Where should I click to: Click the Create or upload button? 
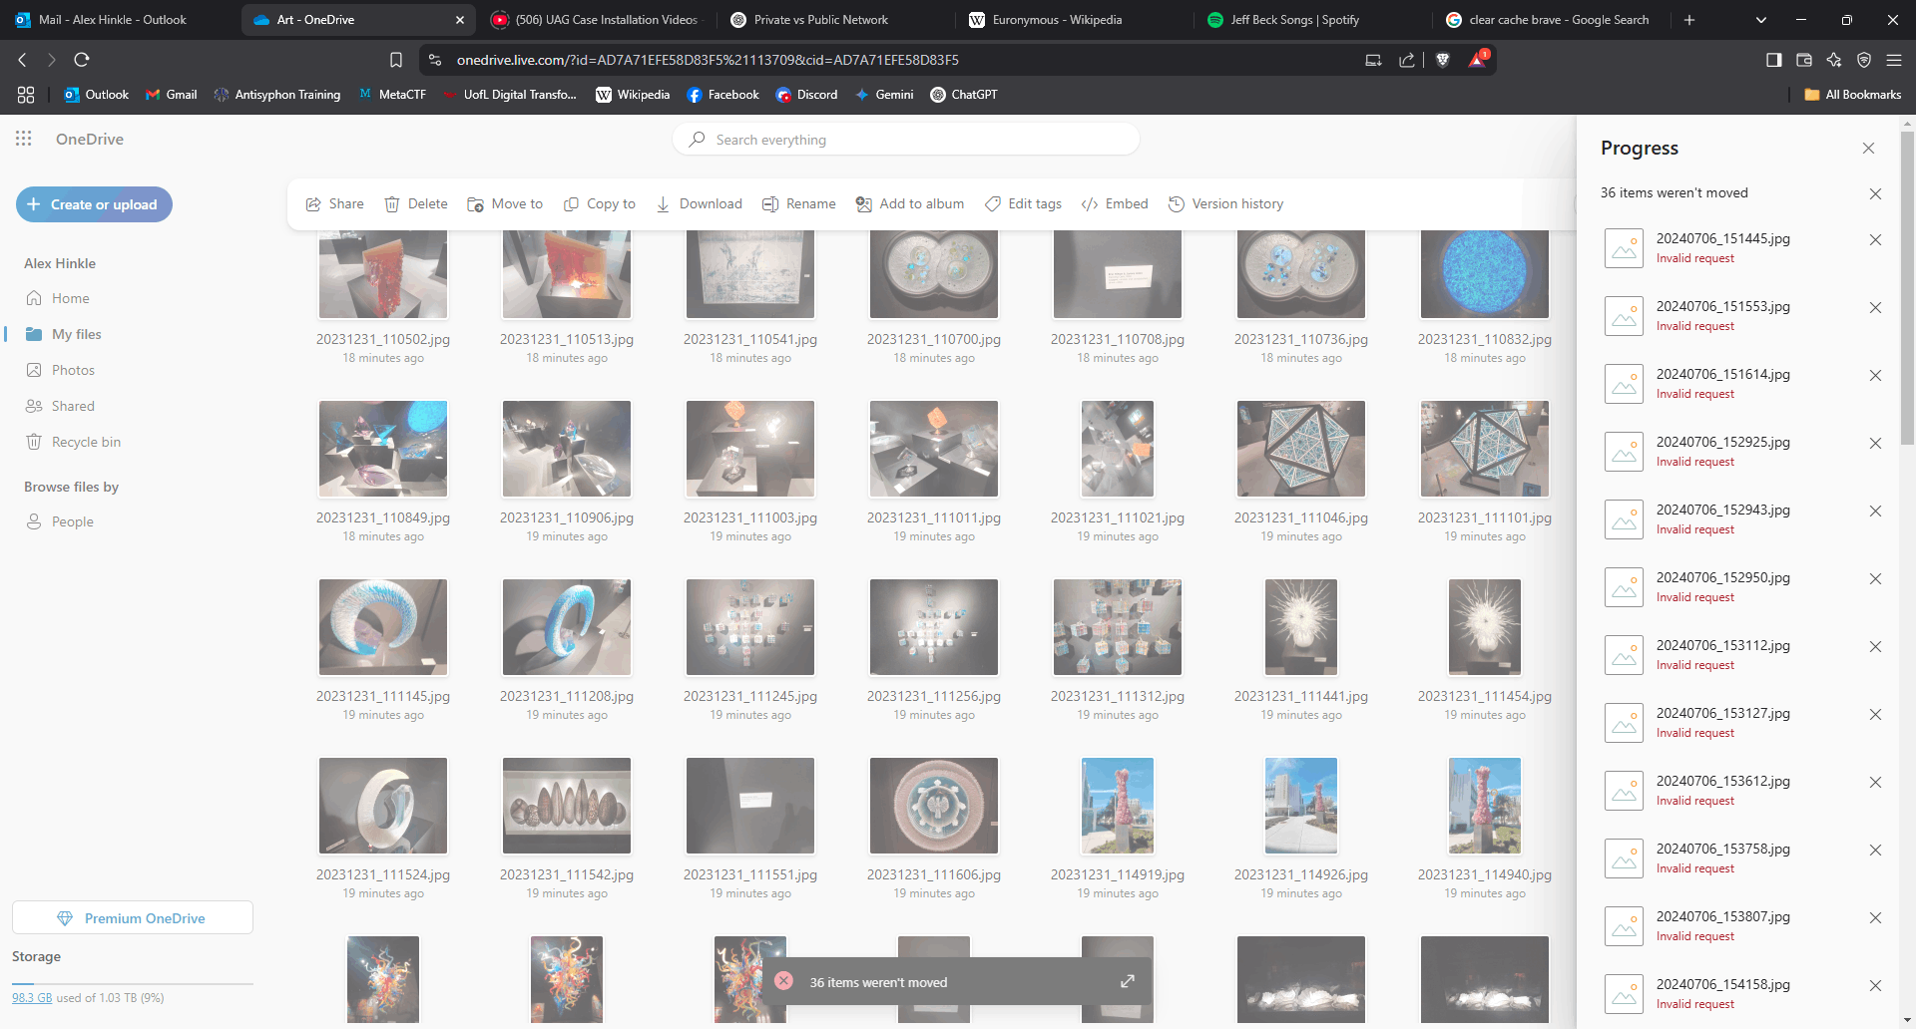(x=94, y=204)
